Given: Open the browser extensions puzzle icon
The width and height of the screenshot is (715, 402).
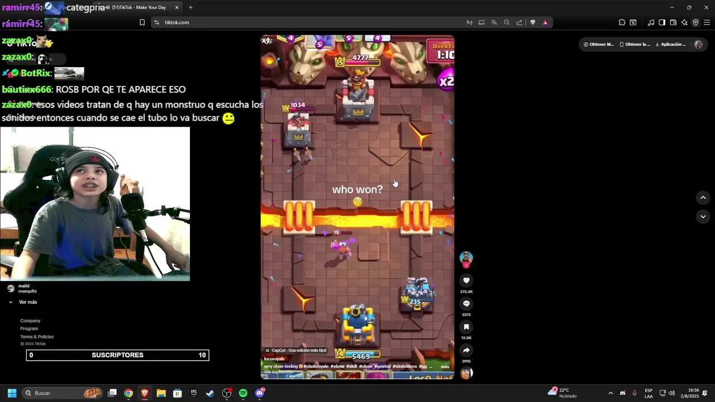Looking at the screenshot, I should click(x=622, y=22).
